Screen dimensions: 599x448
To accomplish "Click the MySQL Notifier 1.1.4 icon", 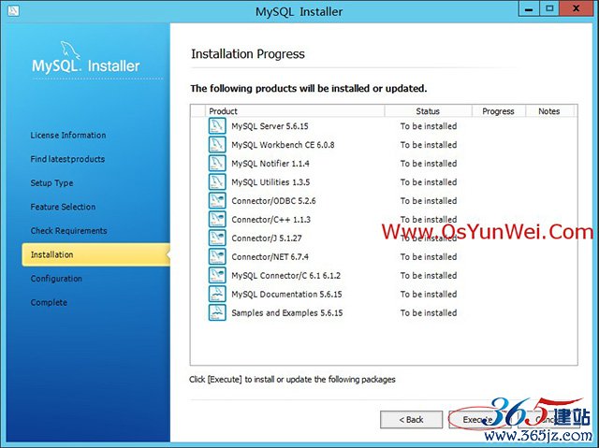I will click(217, 164).
